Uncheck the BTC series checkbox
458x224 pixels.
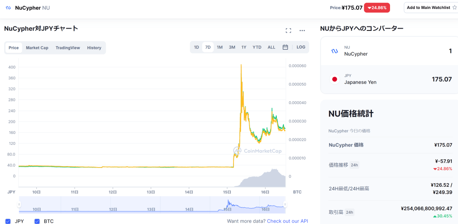[37, 221]
